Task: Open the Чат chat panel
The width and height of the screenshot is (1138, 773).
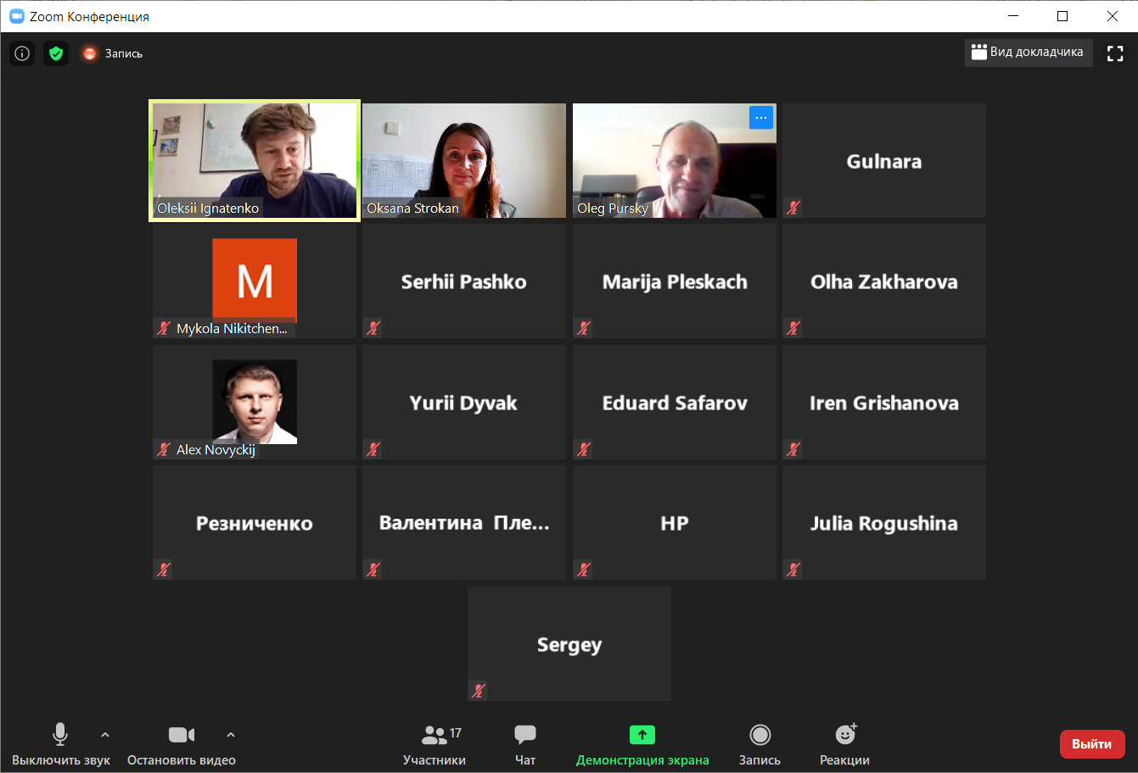Action: [x=525, y=745]
